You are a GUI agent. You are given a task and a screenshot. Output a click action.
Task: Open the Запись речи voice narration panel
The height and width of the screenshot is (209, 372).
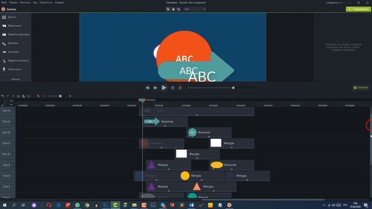16,69
